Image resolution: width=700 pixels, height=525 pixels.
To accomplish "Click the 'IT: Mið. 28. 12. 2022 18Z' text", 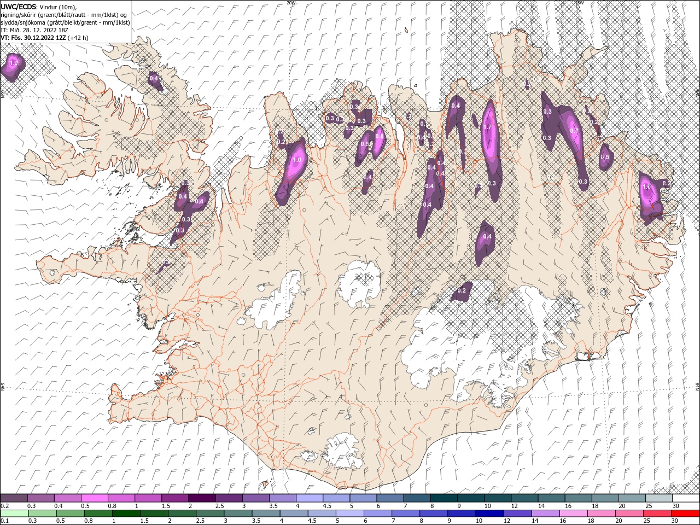I will point(34,30).
